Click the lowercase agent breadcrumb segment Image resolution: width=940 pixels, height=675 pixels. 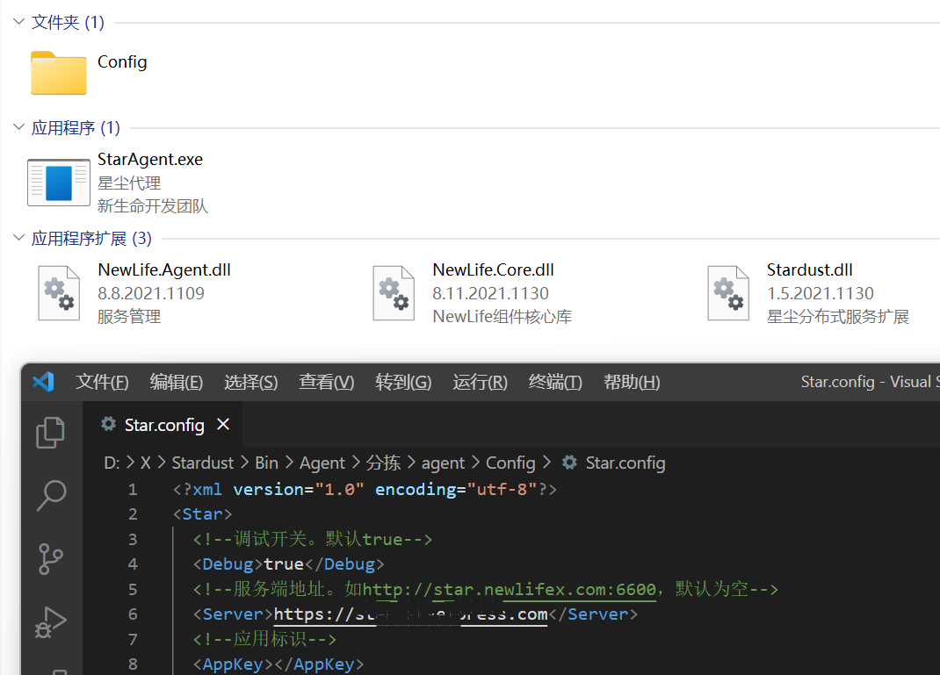coord(443,463)
